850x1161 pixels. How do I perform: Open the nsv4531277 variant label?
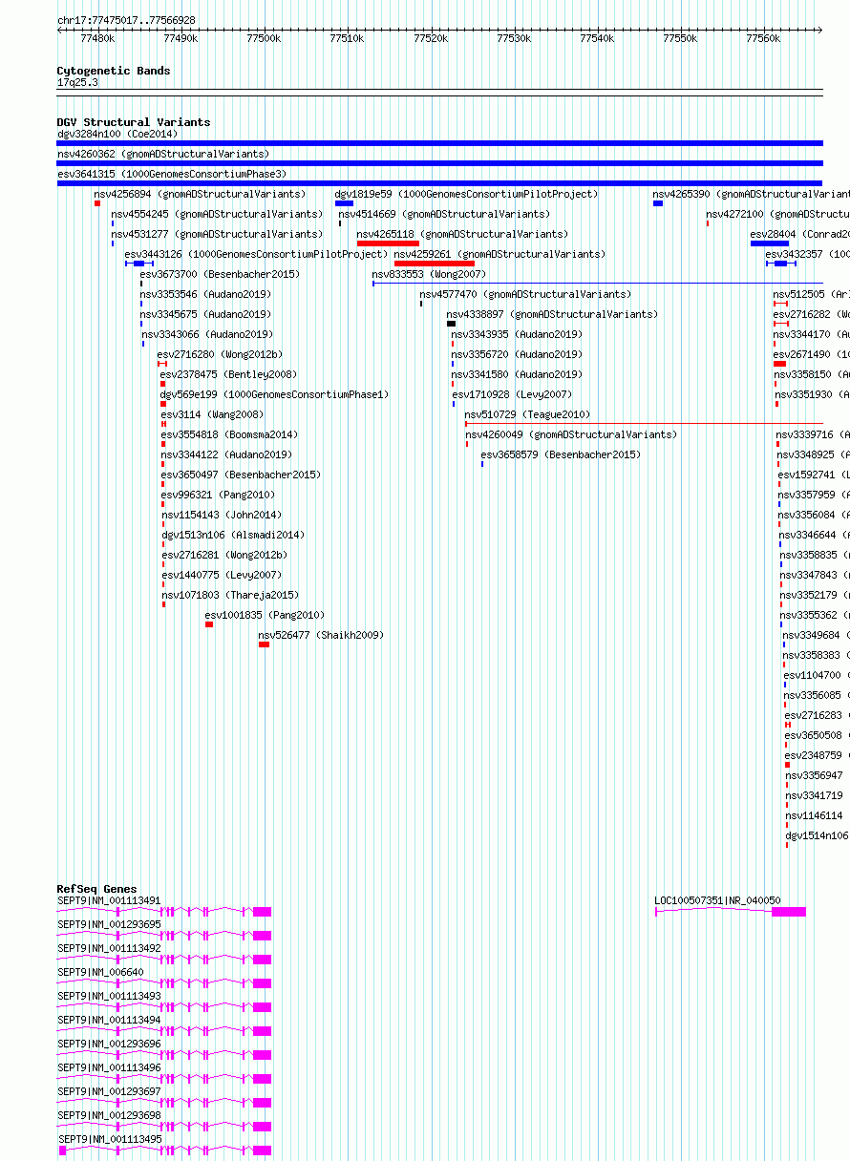(217, 234)
